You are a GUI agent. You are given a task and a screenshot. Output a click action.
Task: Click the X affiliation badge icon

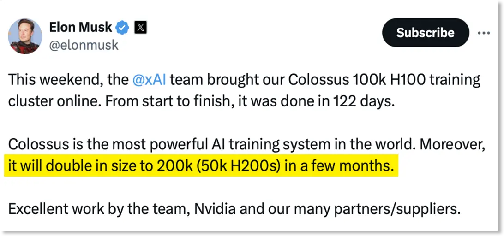tap(140, 28)
